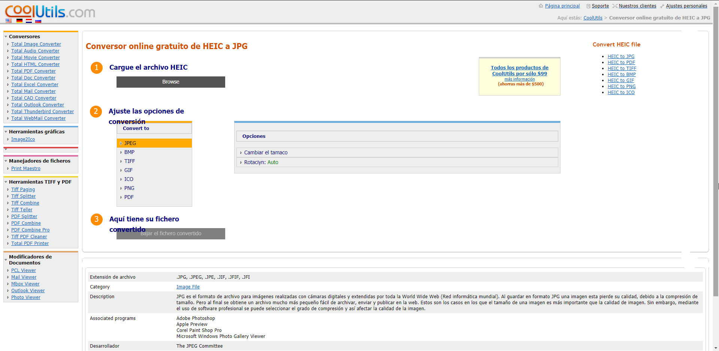Open the Total PDF Converter link
This screenshot has height=351, width=719.
(33, 71)
